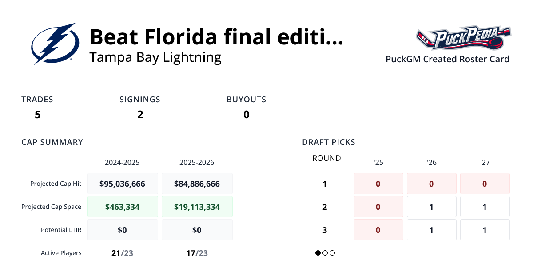Select the '26 round 2 draft pick cell
The width and height of the screenshot is (533, 280).
point(431,207)
